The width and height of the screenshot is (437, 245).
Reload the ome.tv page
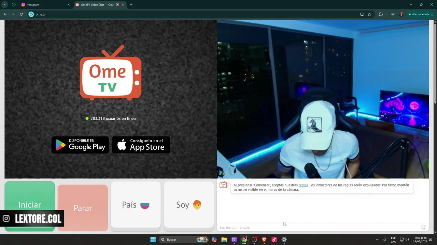tap(21, 14)
